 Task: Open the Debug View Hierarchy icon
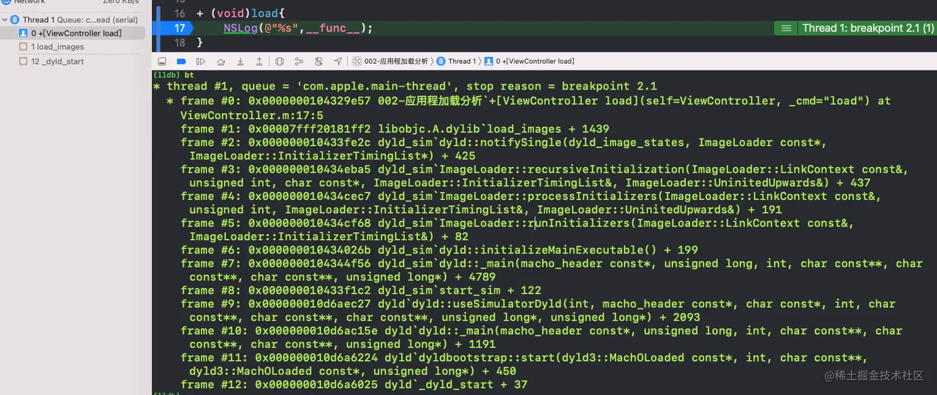(x=279, y=61)
